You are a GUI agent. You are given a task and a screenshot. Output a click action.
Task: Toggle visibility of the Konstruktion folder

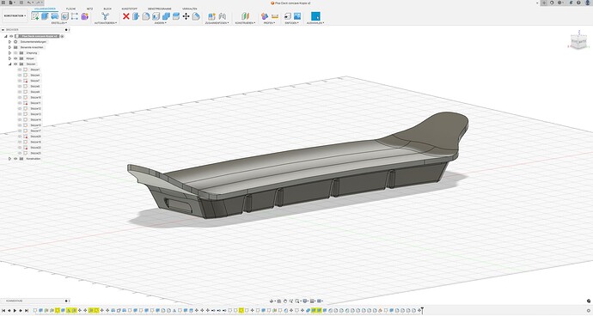(15, 159)
